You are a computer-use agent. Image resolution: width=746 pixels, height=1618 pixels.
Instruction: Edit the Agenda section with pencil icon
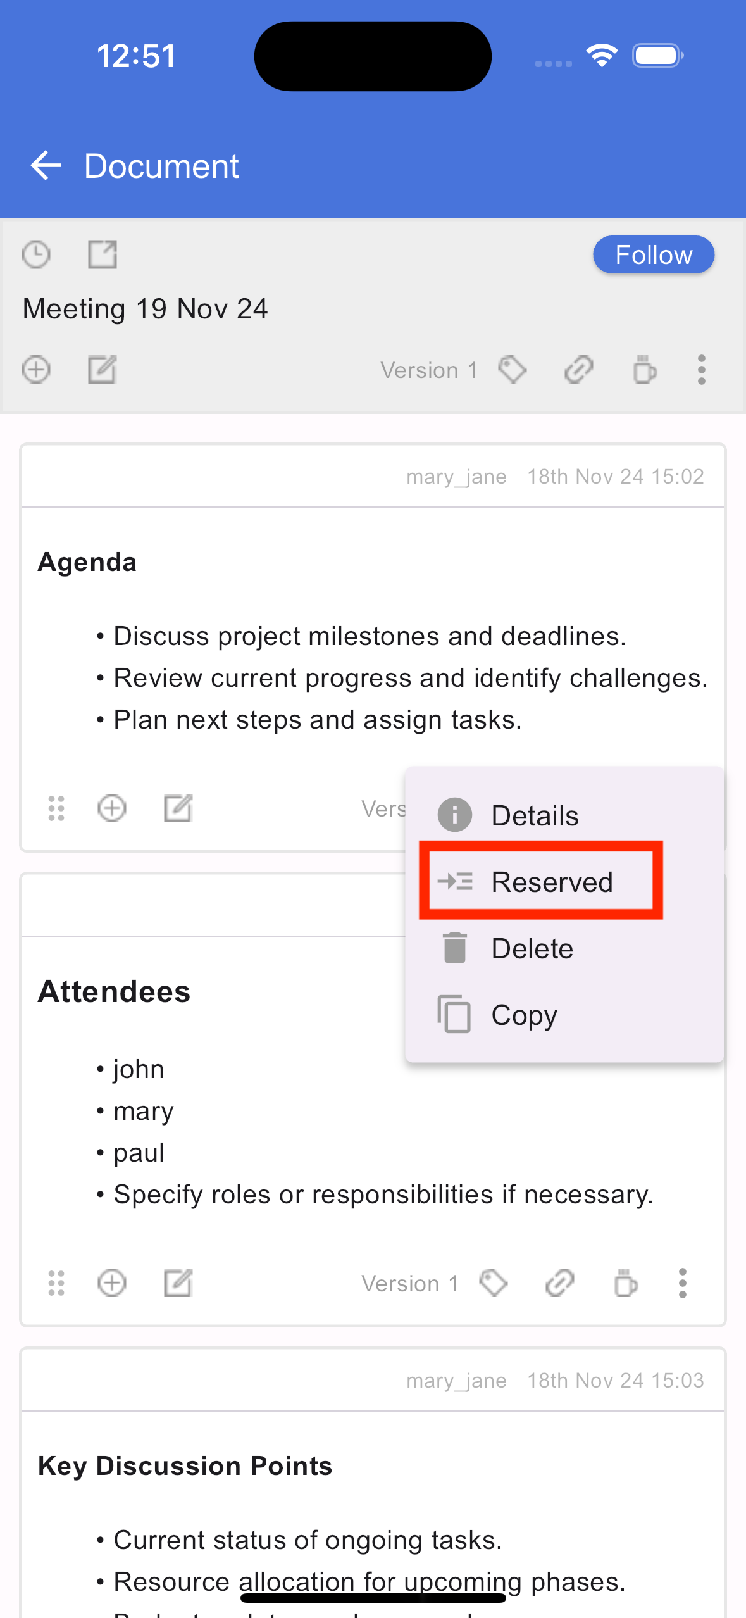click(x=178, y=808)
